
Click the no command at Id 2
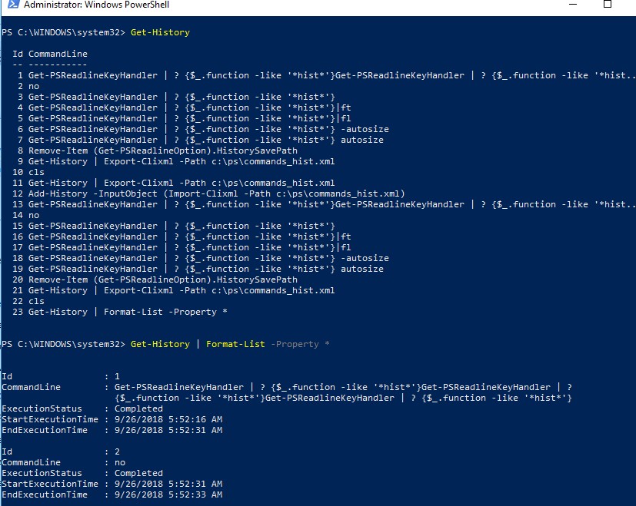31,85
